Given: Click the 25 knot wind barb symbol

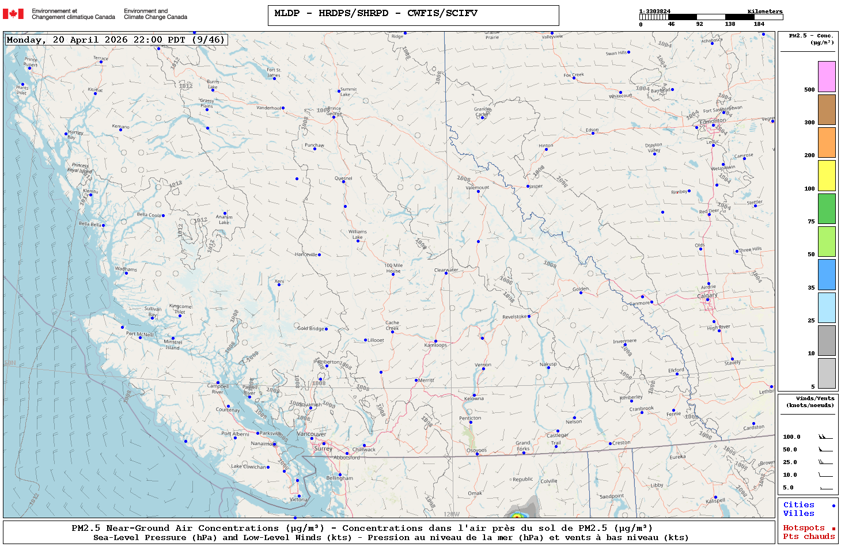Looking at the screenshot, I should click(x=825, y=462).
